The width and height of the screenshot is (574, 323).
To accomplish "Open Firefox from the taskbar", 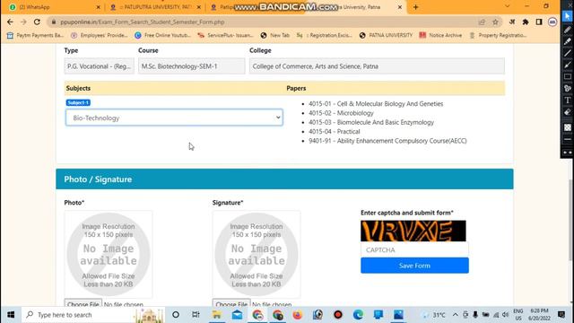I will [298, 315].
